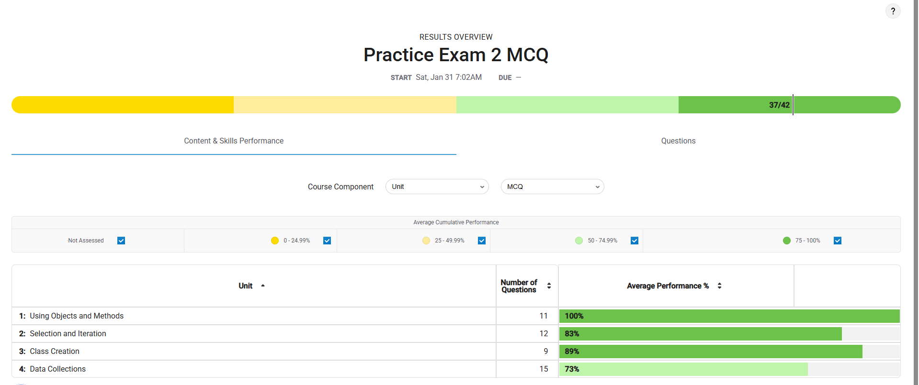The height and width of the screenshot is (385, 919).
Task: Click the help question mark icon
Action: pos(893,11)
